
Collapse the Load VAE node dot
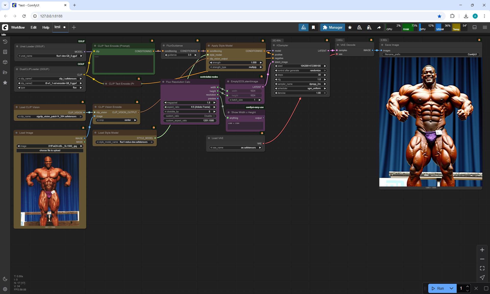coord(209,138)
